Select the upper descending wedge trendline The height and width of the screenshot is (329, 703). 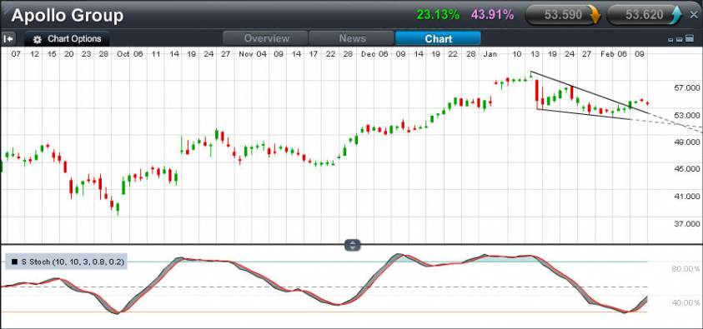pos(590,92)
